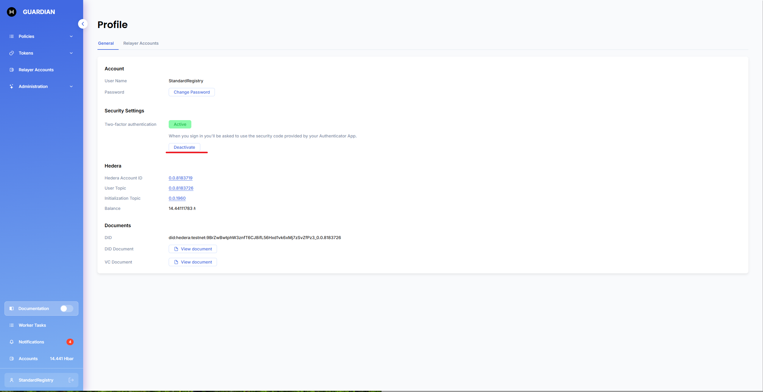Screen dimensions: 763x392
Task: Expand the Tokens menu chevron
Action: pos(71,53)
